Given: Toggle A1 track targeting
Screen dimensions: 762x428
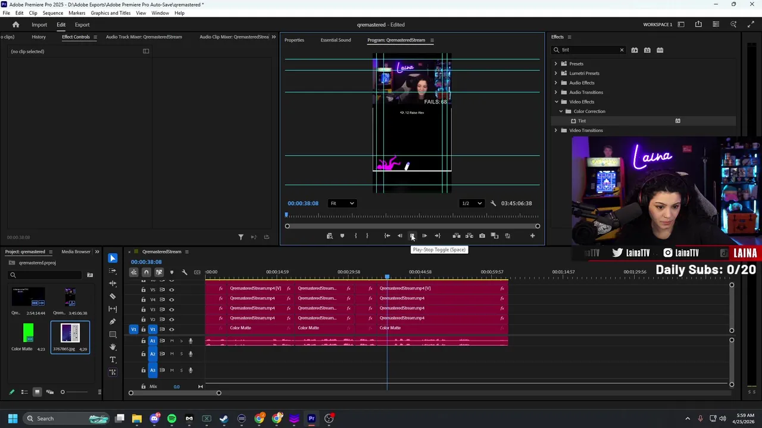Looking at the screenshot, I should click(152, 341).
